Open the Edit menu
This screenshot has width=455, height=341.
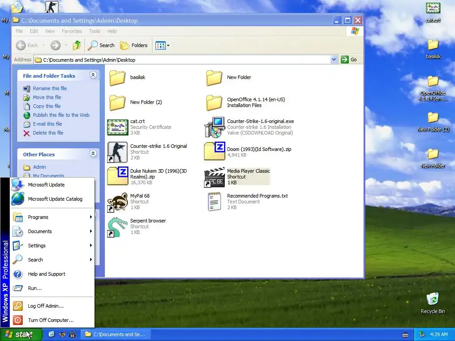pyautogui.click(x=34, y=31)
